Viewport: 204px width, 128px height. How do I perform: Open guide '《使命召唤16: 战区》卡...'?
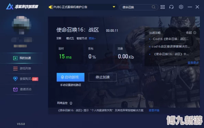(171, 54)
